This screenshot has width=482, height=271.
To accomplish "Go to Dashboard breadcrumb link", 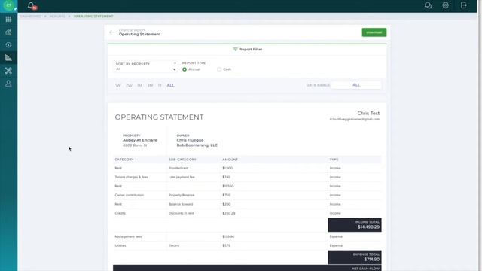I will (x=30, y=17).
